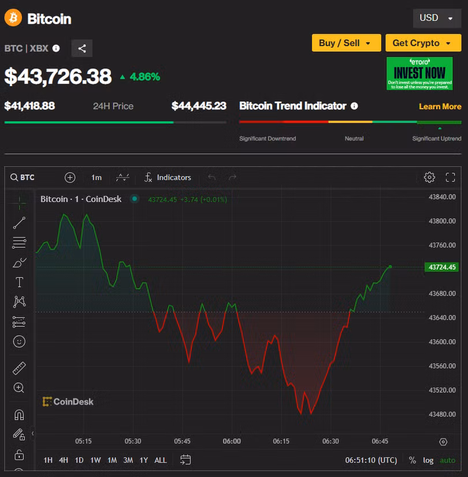Open the Indicators panel

(x=168, y=177)
